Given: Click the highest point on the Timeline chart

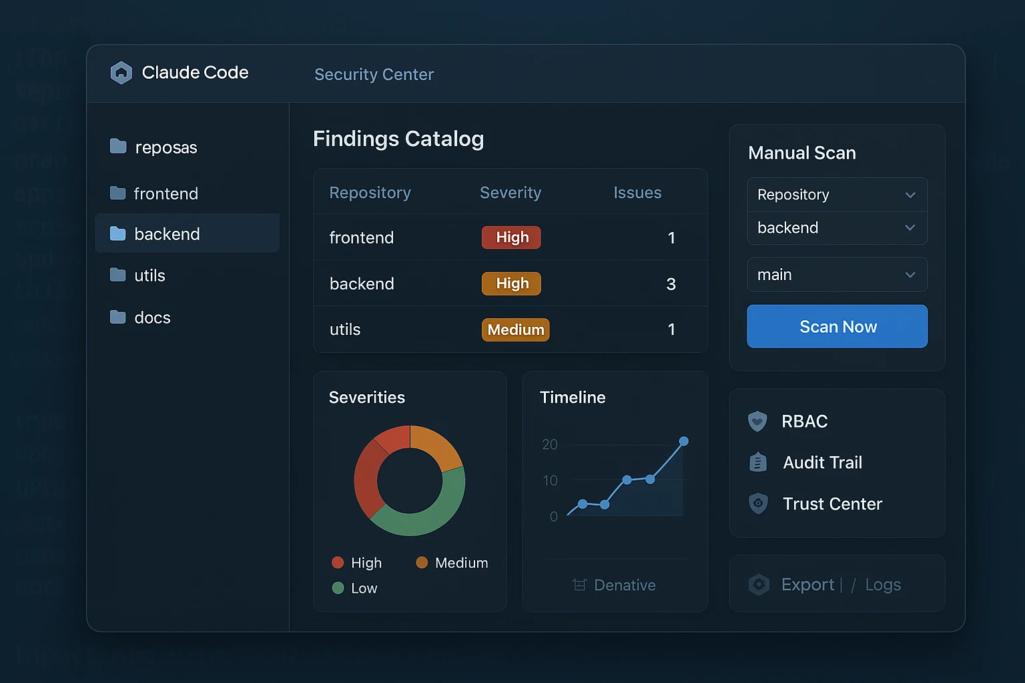Looking at the screenshot, I should coord(683,441).
